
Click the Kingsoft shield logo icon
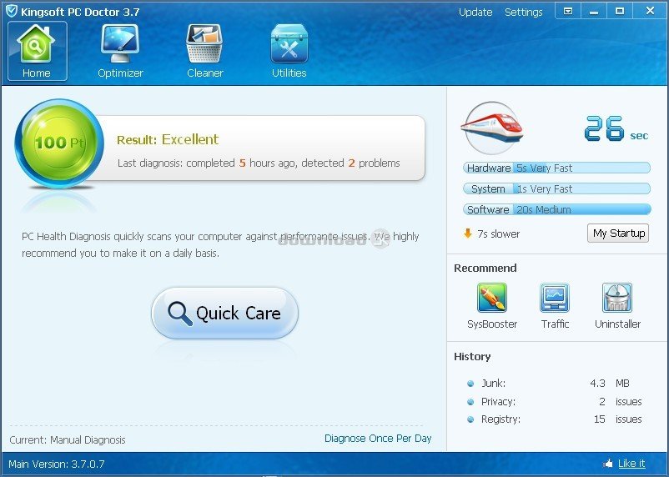pyautogui.click(x=12, y=11)
